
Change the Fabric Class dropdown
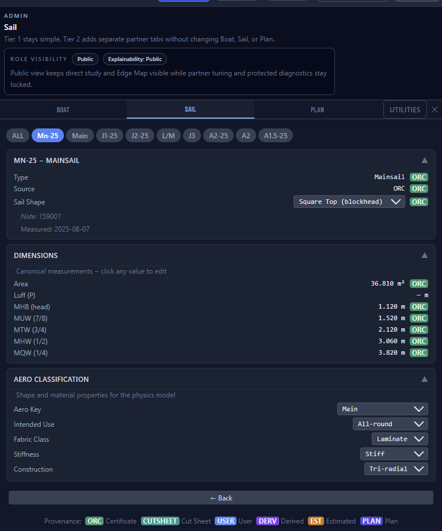tap(399, 439)
